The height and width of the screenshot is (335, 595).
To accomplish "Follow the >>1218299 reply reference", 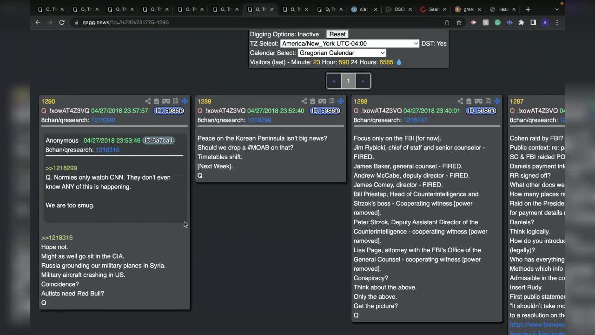I will pyautogui.click(x=61, y=168).
